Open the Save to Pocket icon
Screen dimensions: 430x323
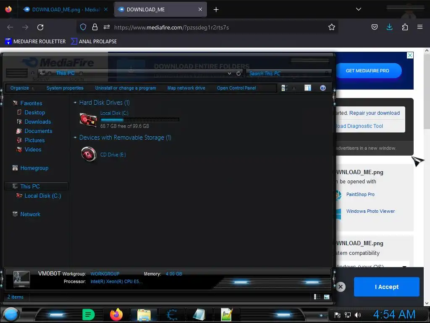tap(374, 27)
